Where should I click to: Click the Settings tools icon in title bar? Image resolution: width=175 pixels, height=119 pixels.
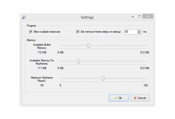click(x=24, y=17)
